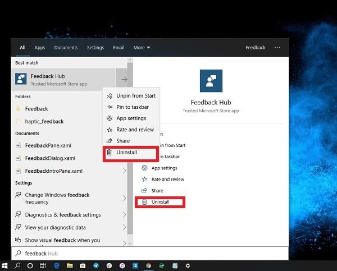The height and width of the screenshot is (271, 337).
Task: Expand the More filter dropdown
Action: coord(142,48)
